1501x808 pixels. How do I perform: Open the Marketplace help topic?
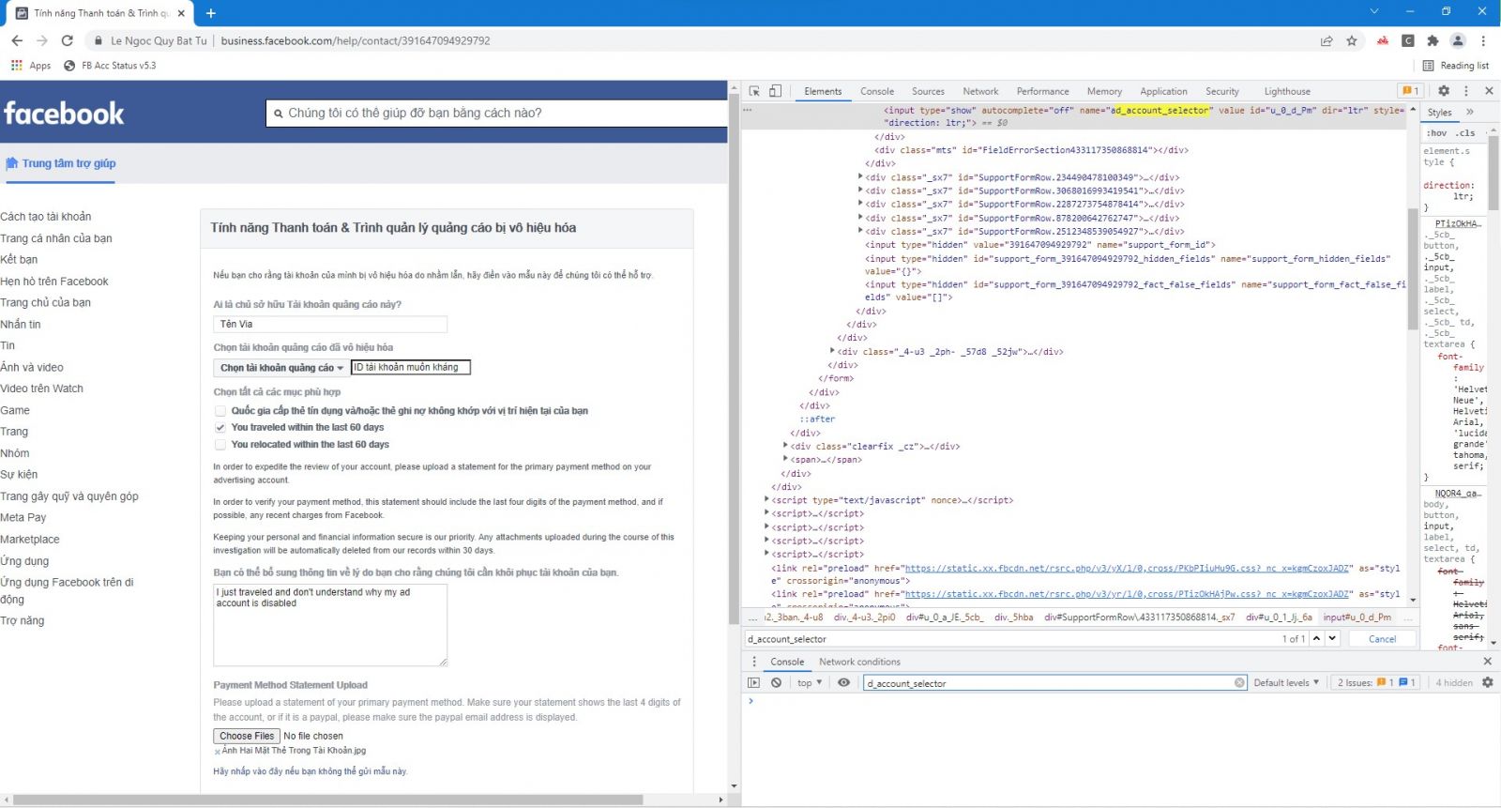pos(30,539)
